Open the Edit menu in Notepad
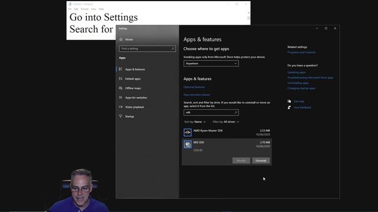This screenshot has width=378, height=212. point(76,9)
